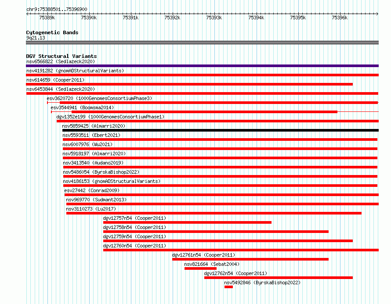Click the esv3544941 (Boomsma2014) label
This screenshot has height=304, width=391.
pyautogui.click(x=82, y=107)
